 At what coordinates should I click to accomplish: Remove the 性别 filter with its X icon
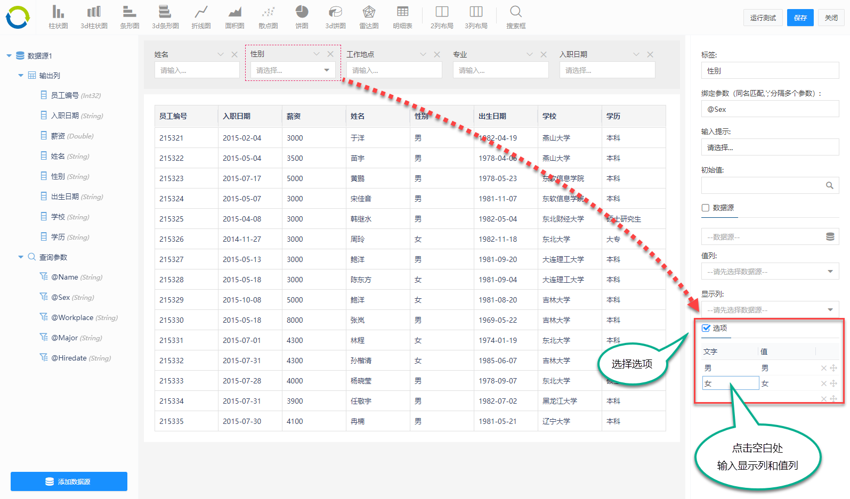[330, 54]
